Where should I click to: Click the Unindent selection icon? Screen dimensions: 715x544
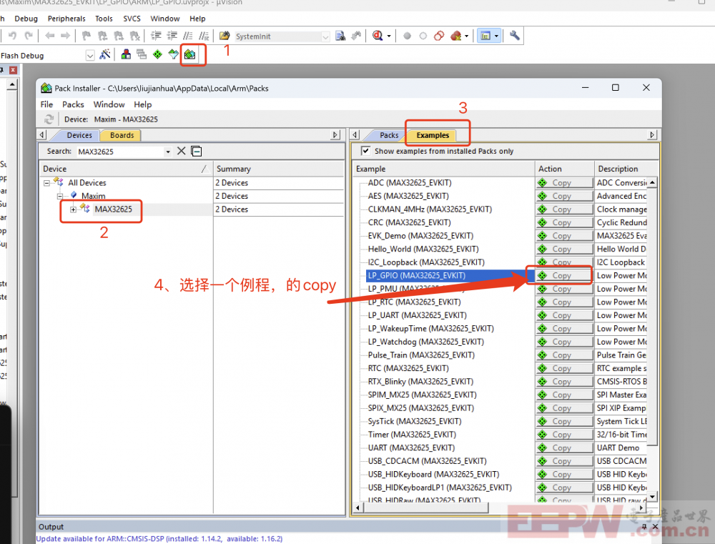pyautogui.click(x=172, y=36)
